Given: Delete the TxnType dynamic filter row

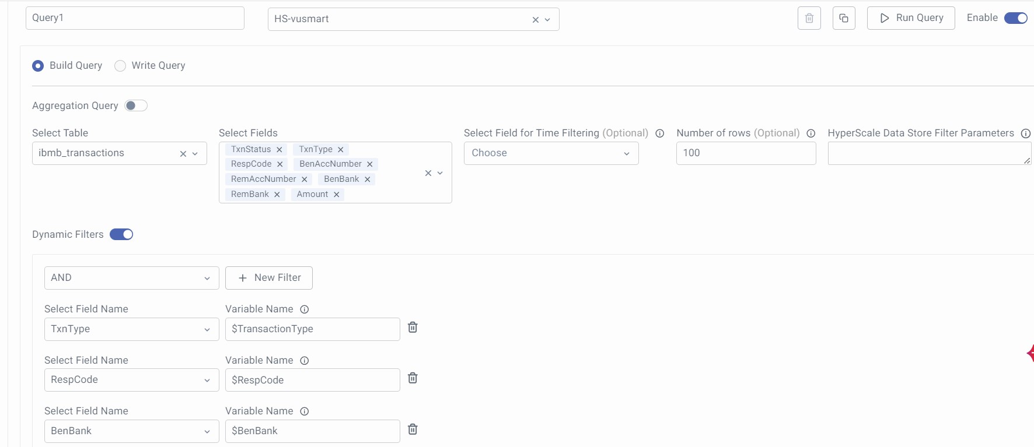Looking at the screenshot, I should click(x=413, y=328).
